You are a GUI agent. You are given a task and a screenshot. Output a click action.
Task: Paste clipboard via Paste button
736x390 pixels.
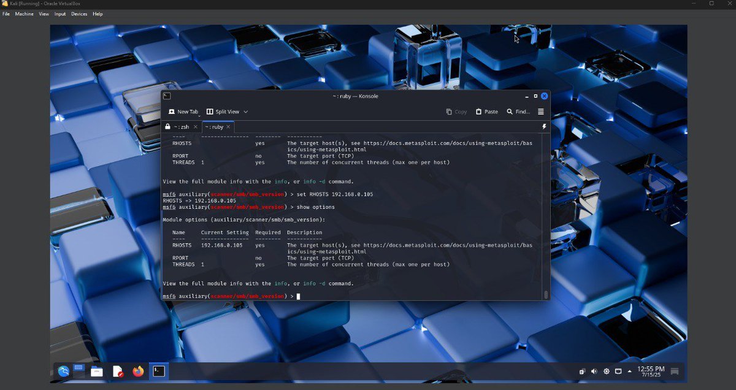[487, 112]
